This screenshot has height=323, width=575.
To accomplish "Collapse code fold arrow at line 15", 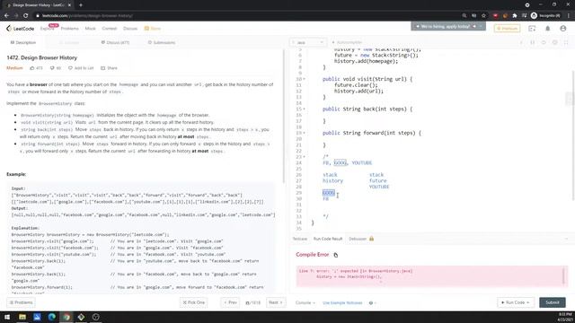I will [x=304, y=109].
